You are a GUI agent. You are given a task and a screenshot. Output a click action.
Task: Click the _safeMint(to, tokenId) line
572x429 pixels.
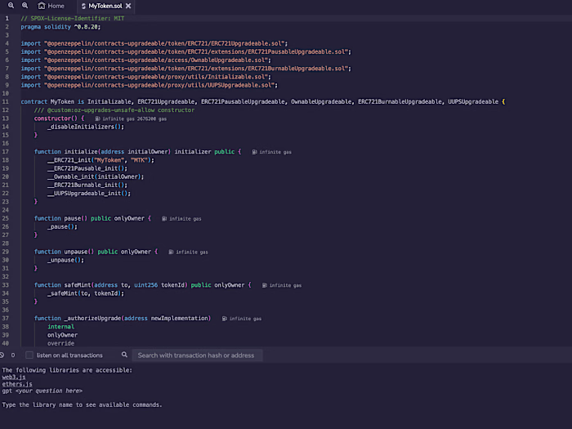click(86, 293)
